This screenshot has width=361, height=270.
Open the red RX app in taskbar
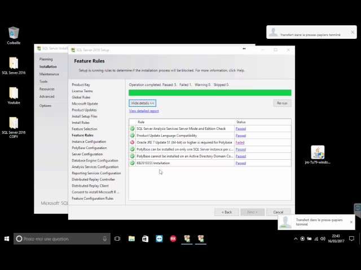(x=173, y=238)
